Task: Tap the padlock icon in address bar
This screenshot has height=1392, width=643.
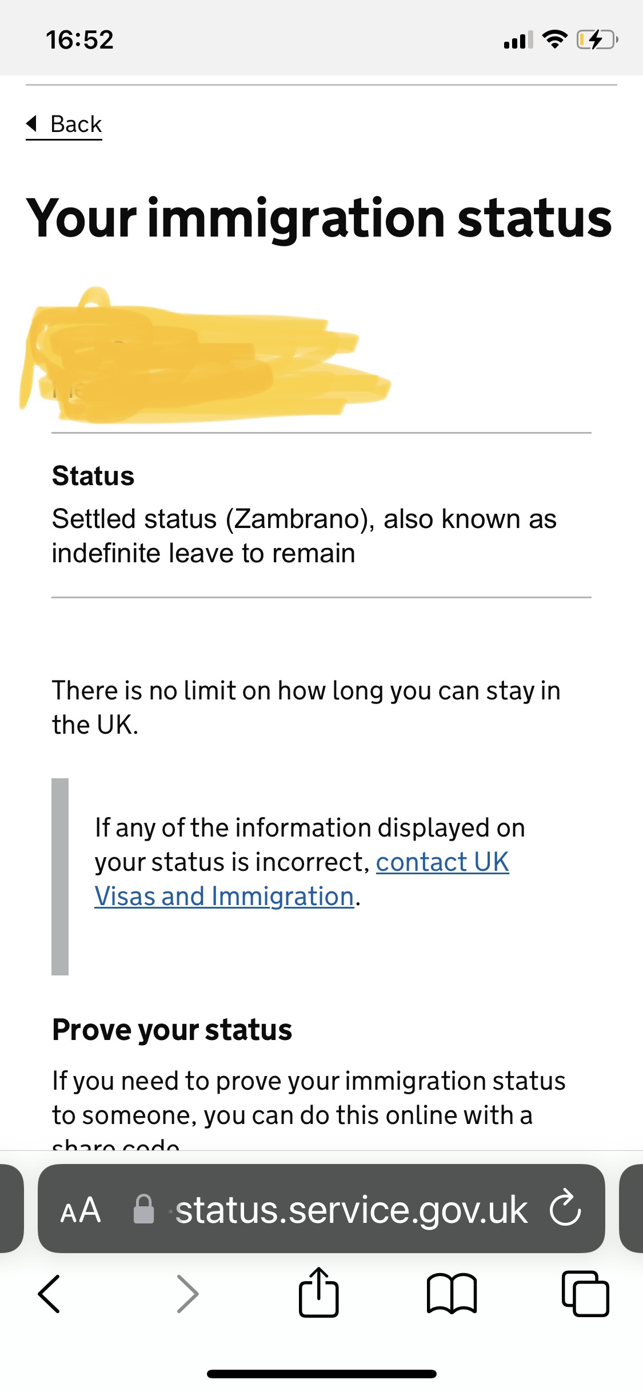Action: 143,1209
